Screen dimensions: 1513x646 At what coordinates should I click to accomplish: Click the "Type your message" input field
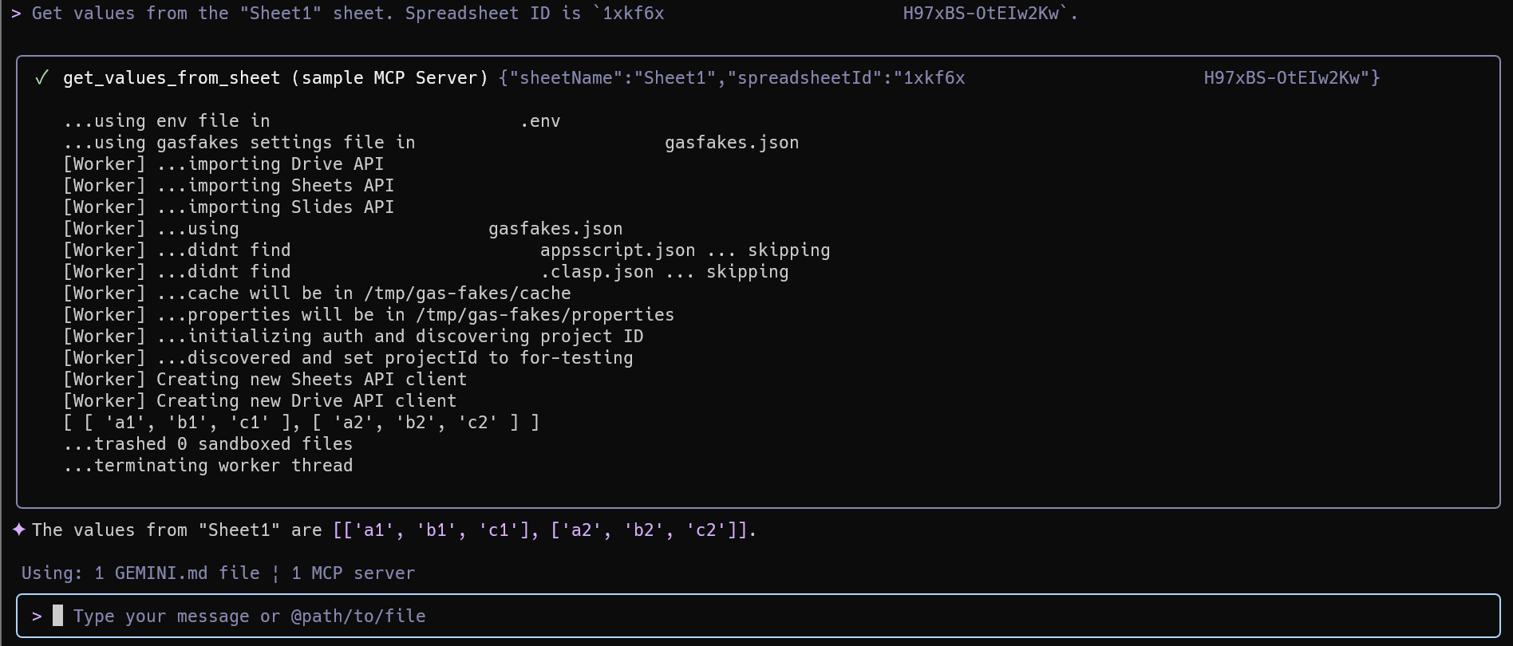pyautogui.click(x=249, y=616)
